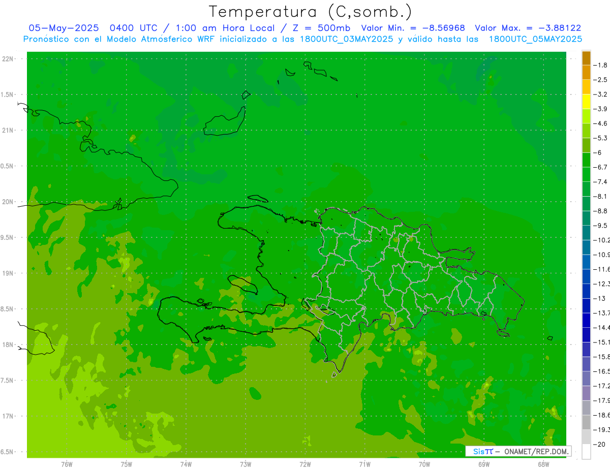Click the "17N" latitude label
This screenshot has width=610, height=471.
click(x=8, y=416)
